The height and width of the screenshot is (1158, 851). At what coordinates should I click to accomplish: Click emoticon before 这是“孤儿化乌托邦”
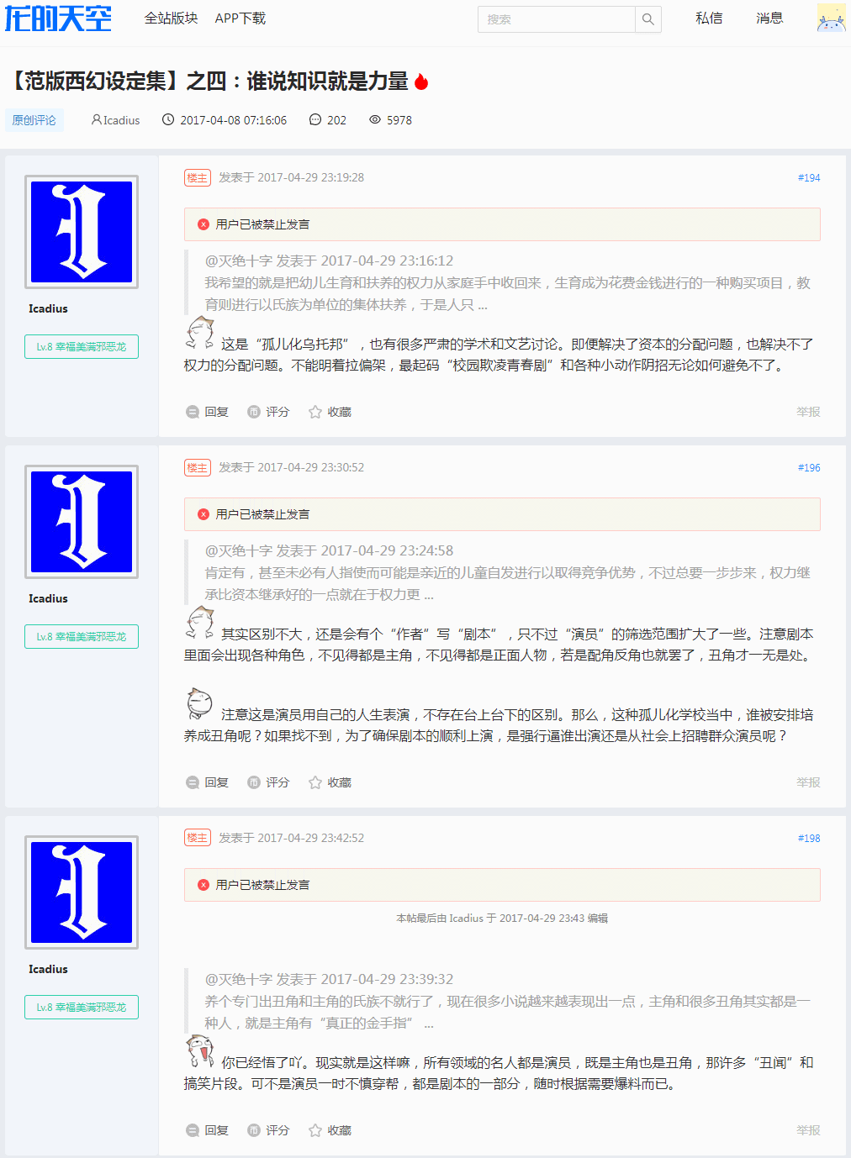tap(200, 334)
